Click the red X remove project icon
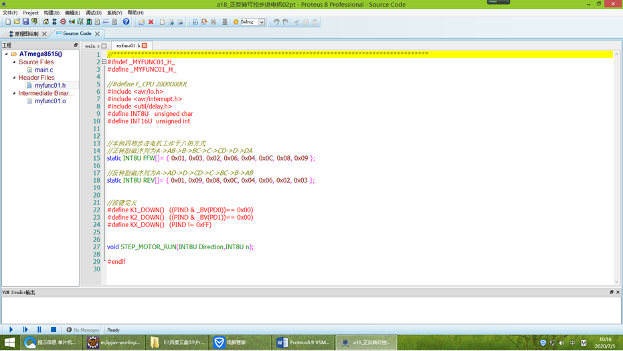 [x=151, y=22]
